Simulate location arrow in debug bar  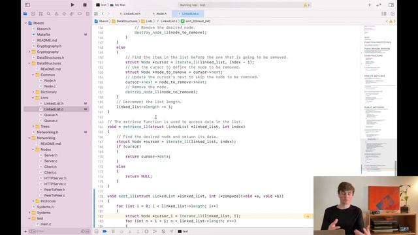172,231
